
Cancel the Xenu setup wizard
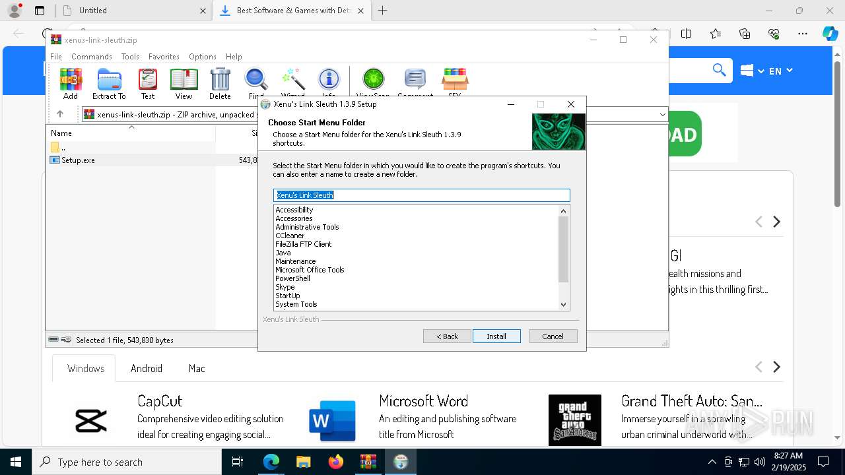553,336
